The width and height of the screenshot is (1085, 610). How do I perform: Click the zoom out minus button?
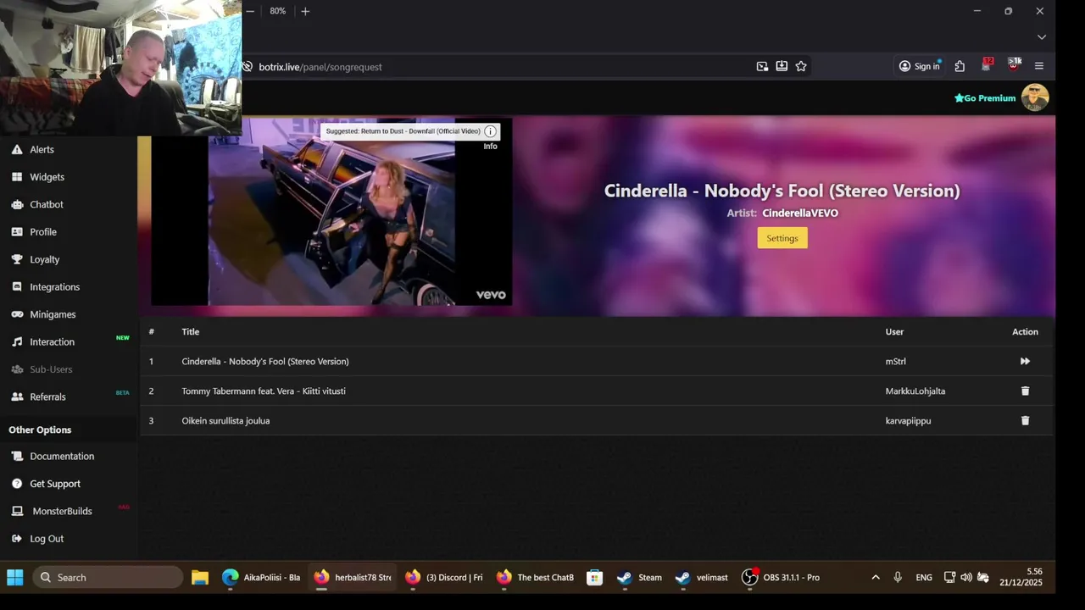[x=250, y=11]
